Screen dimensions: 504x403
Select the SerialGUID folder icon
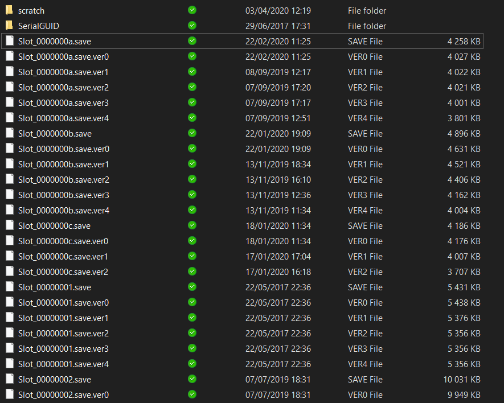coord(9,26)
